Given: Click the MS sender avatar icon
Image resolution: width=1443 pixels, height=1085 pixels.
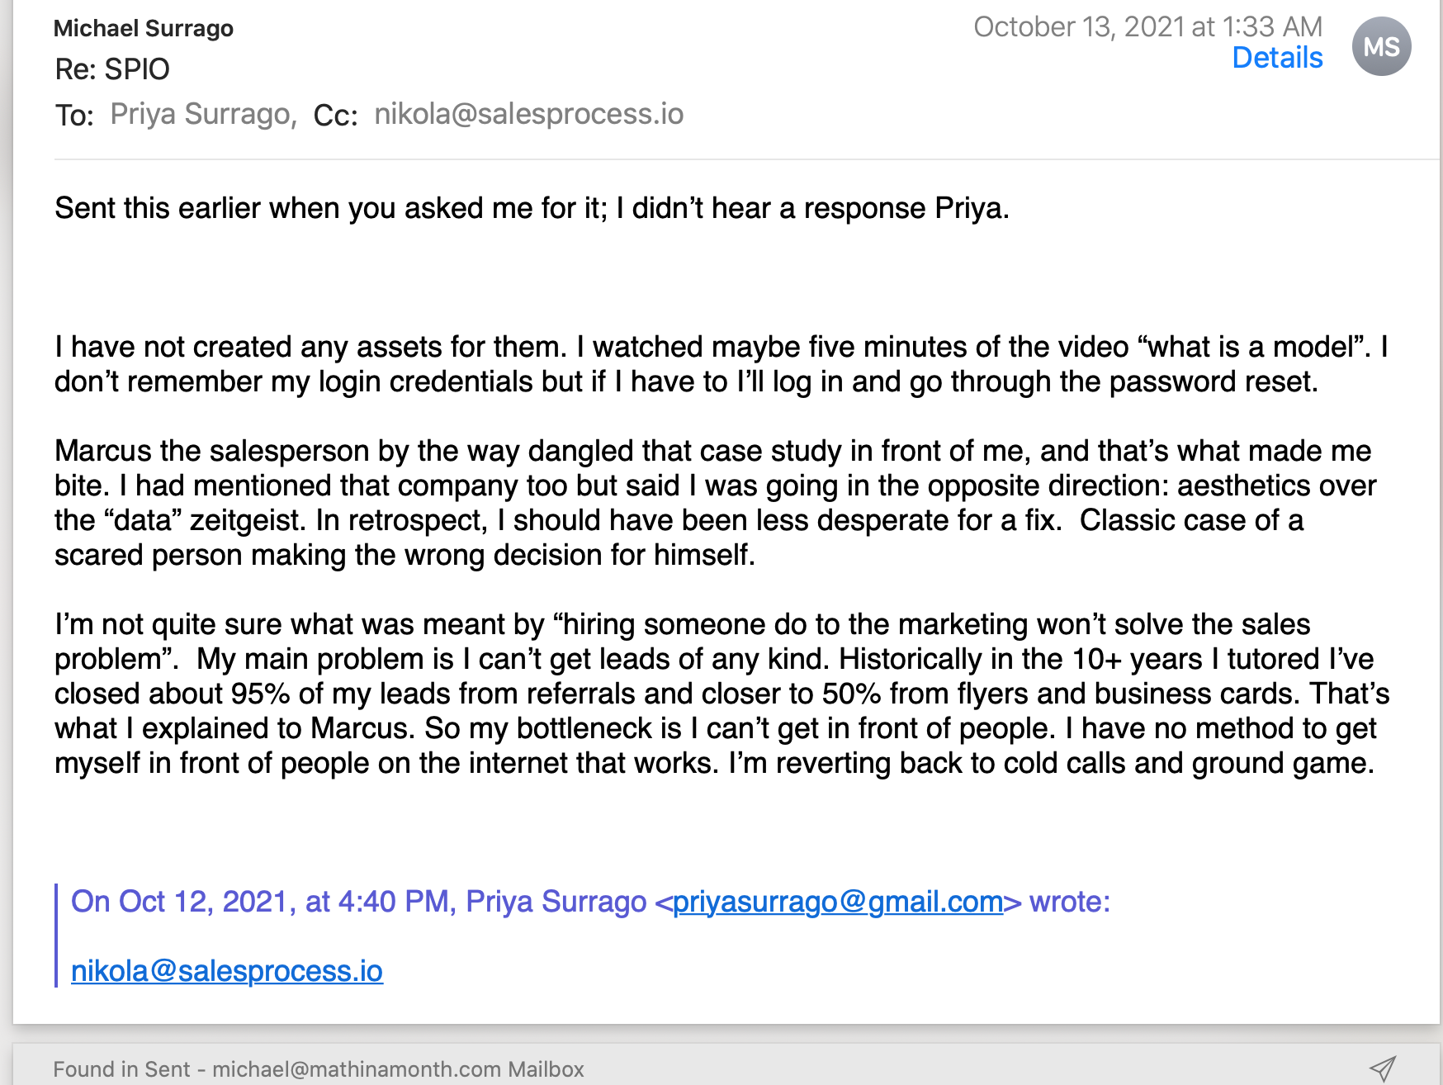Looking at the screenshot, I should coord(1381,46).
